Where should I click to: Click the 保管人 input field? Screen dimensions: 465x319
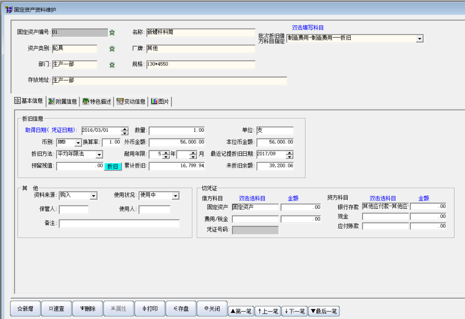click(x=74, y=210)
